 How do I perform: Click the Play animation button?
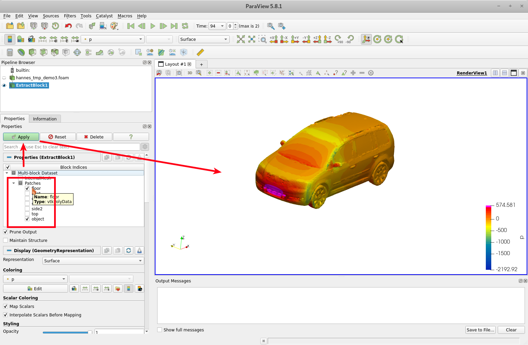(x=153, y=26)
